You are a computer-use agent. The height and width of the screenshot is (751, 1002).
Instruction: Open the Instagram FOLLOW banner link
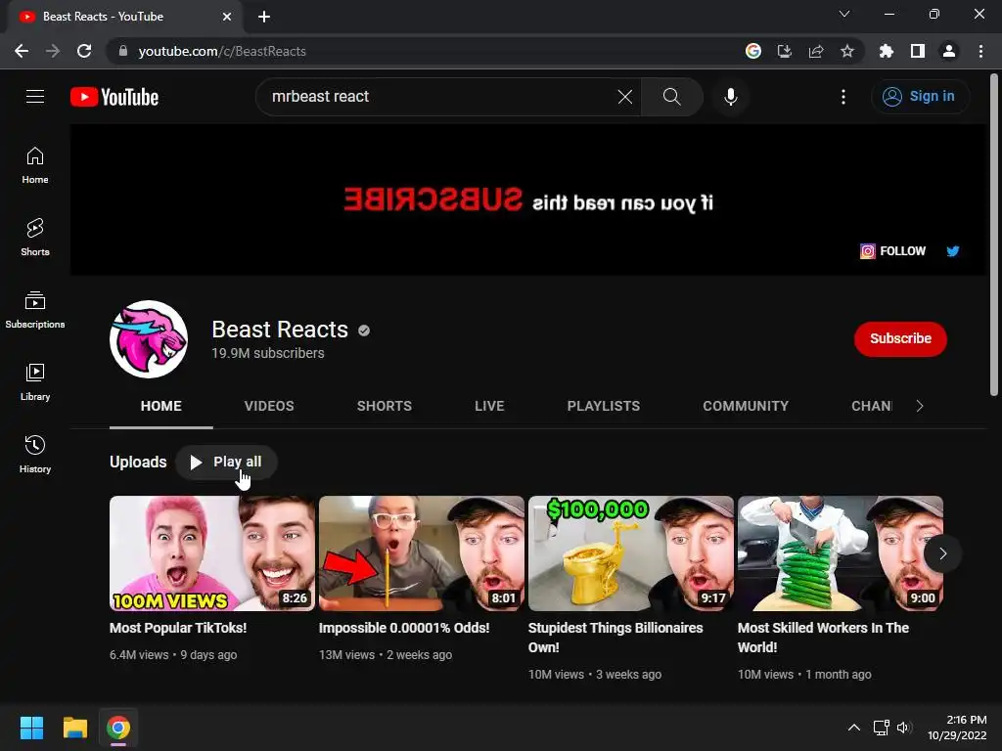[x=892, y=251]
